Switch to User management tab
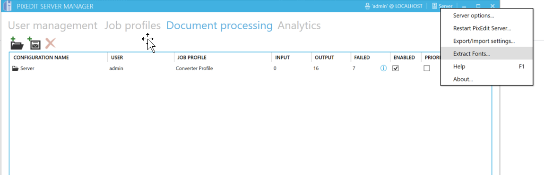This screenshot has width=544, height=175. (x=53, y=25)
